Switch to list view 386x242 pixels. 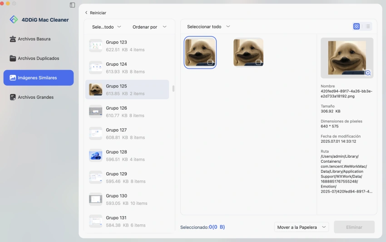tap(367, 26)
